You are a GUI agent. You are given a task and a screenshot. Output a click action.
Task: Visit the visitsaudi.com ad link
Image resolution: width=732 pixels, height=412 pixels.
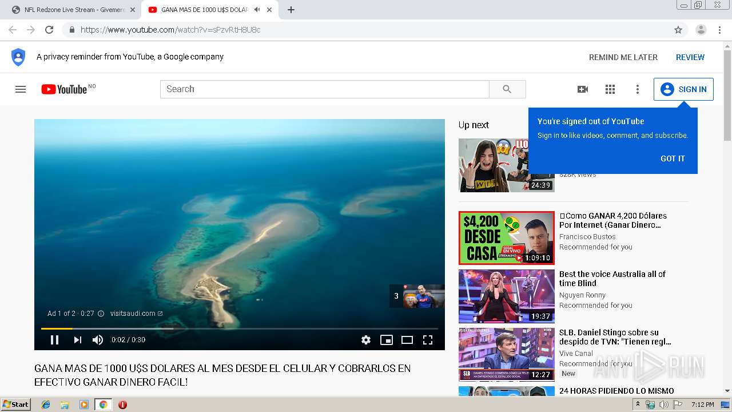click(x=136, y=314)
